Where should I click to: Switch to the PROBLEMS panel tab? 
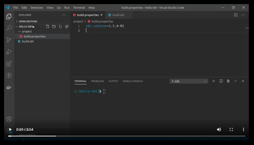[x=97, y=81]
